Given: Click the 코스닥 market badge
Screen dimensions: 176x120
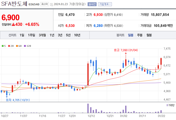Looking at the screenshot, I should [x=44, y=4].
